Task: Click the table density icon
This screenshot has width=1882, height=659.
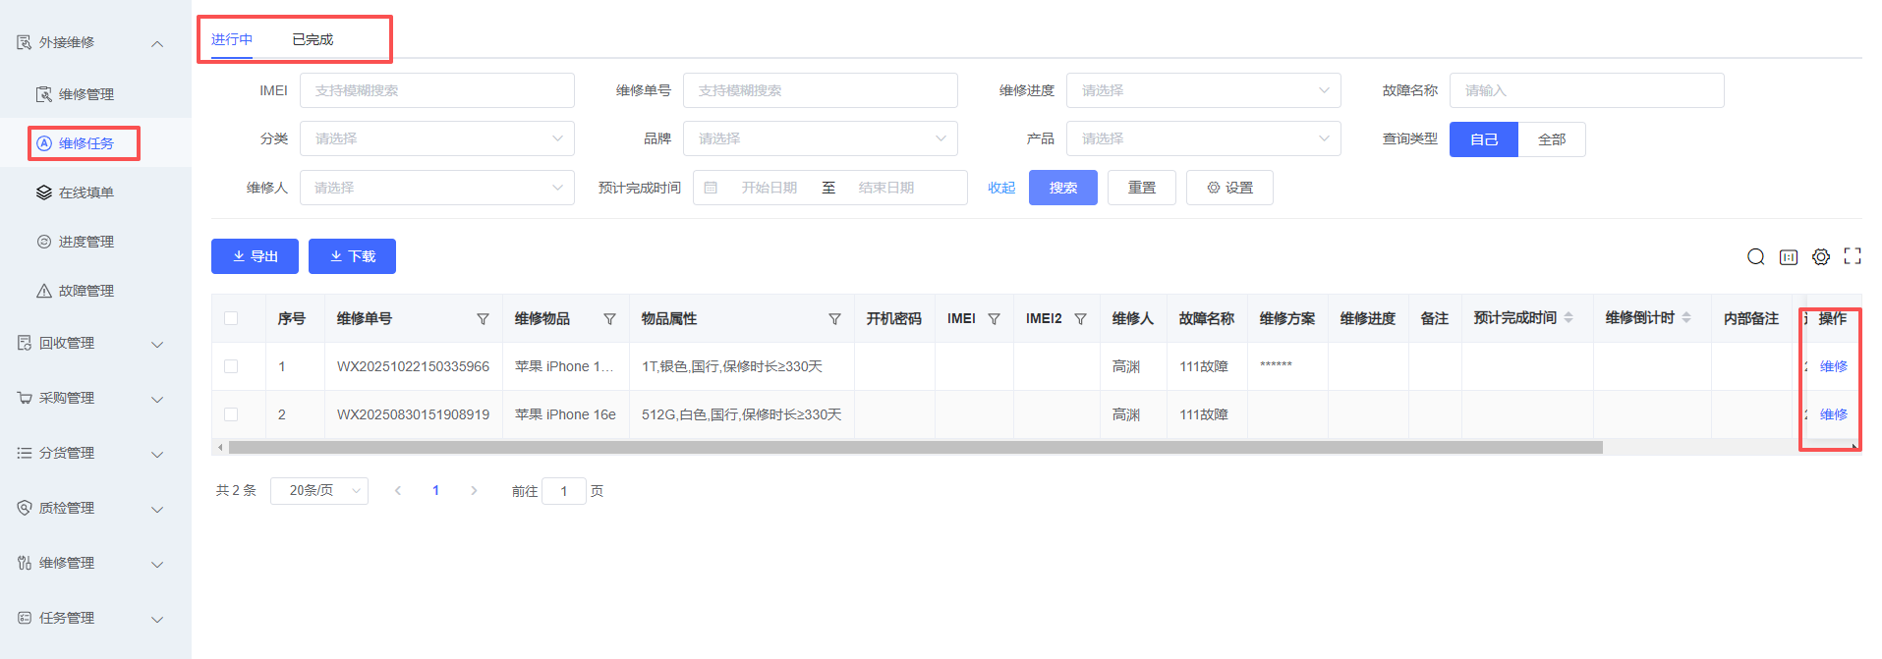Action: click(1789, 257)
